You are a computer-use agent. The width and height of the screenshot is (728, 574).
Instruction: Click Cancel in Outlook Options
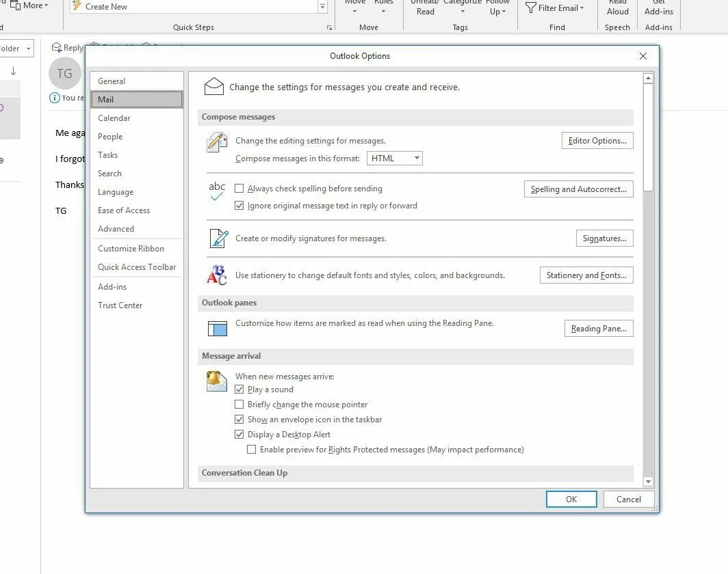(x=629, y=499)
